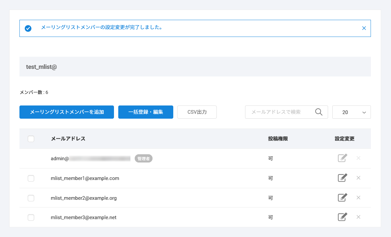
Task: Check the box for mlist_member2@example.org
Action: tap(31, 198)
